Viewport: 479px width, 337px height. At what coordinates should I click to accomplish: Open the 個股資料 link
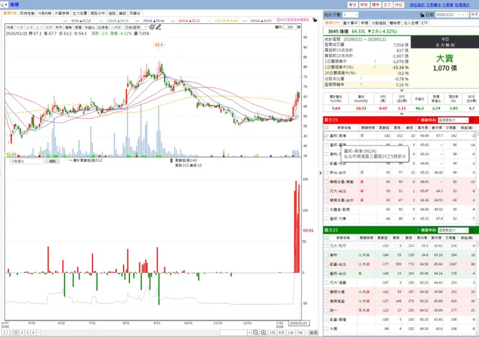417,5
